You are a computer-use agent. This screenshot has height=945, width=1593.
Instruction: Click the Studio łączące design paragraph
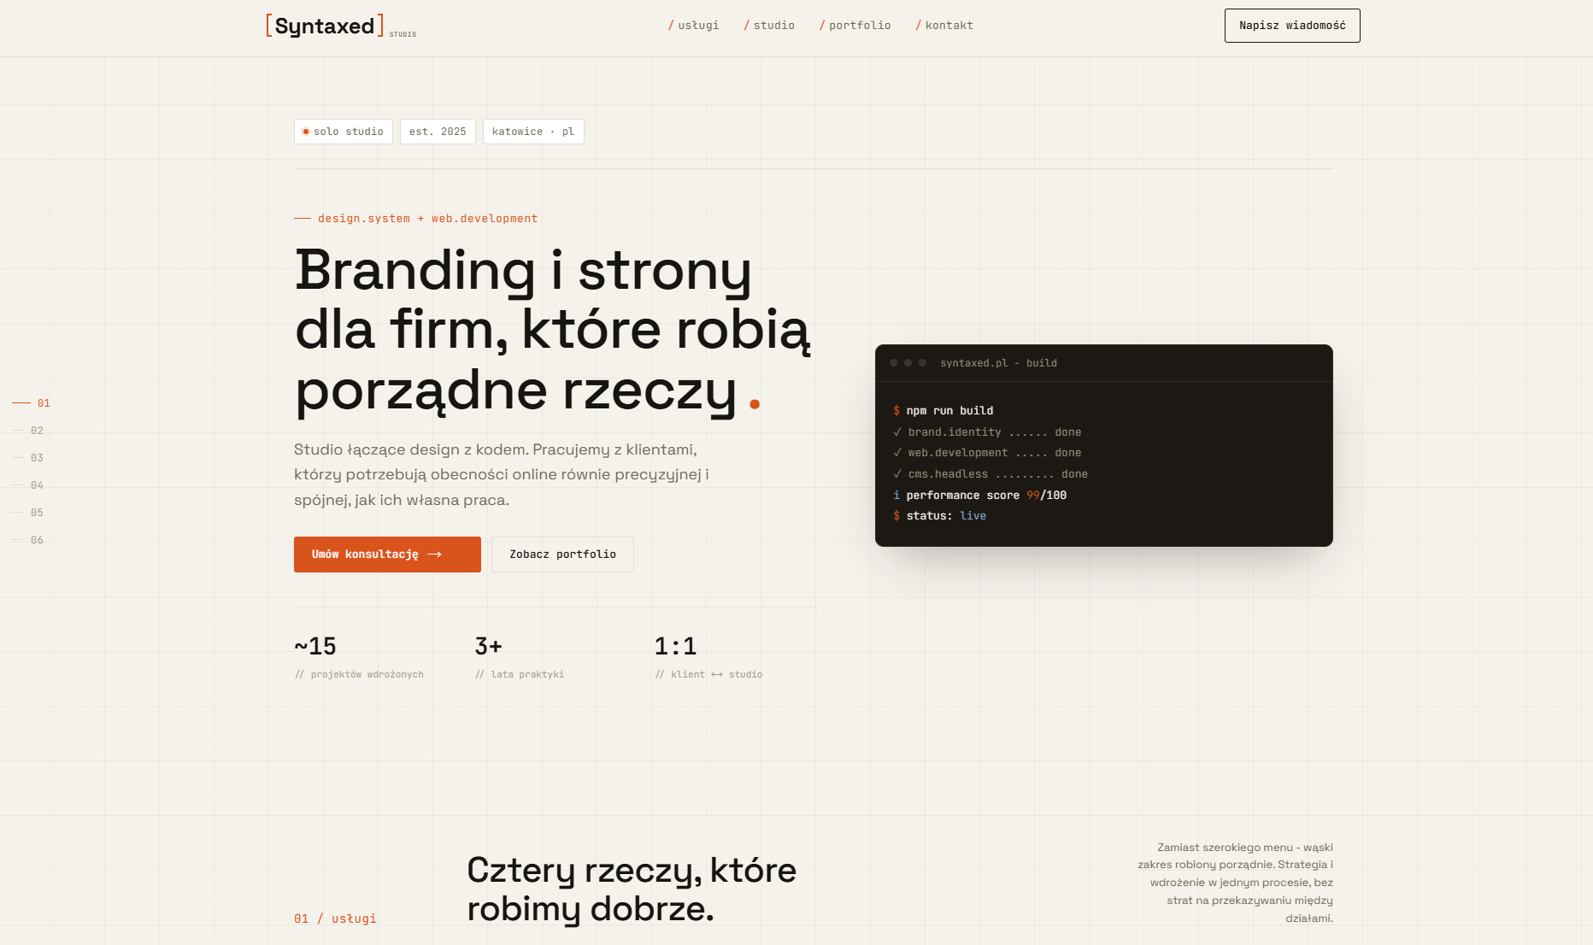point(502,475)
